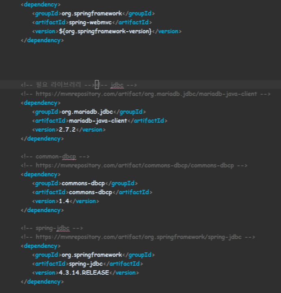Click the common-dbcp comment line
Screen dimensions: 281x293
[x=55, y=156]
